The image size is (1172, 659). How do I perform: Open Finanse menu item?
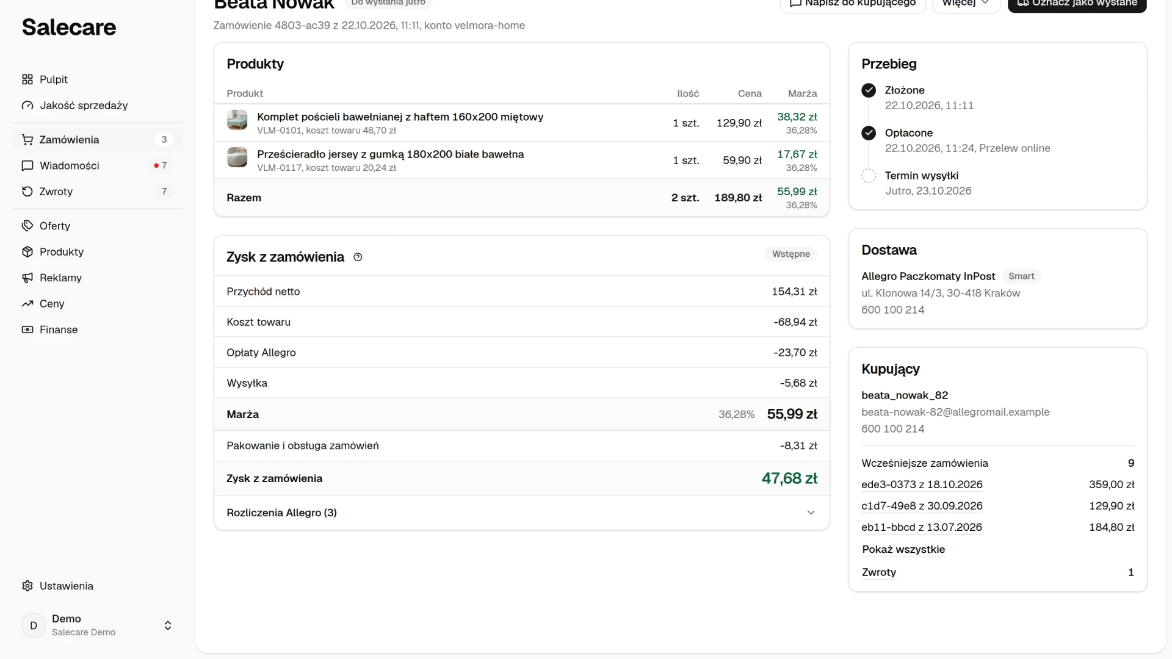98,329
